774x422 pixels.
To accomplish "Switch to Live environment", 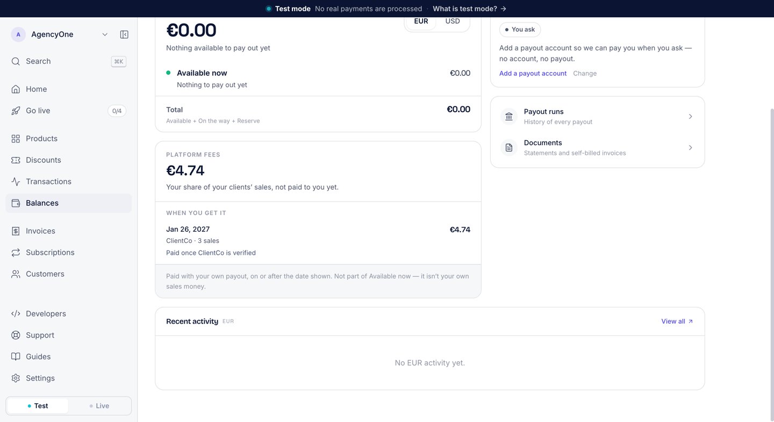I will 99,406.
